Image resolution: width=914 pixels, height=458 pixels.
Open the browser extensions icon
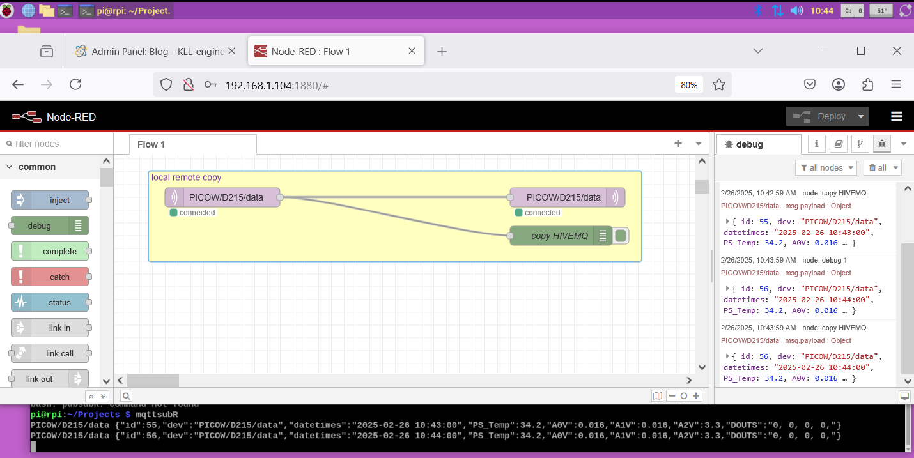point(867,84)
